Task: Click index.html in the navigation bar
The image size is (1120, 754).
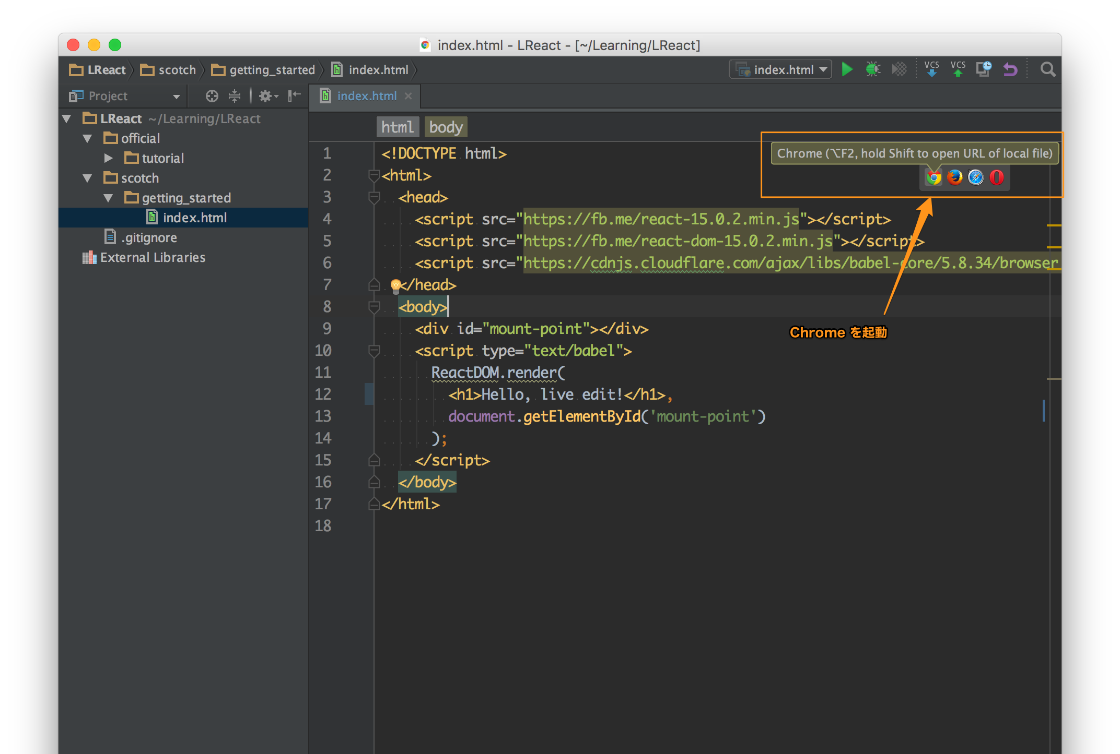Action: [x=370, y=70]
